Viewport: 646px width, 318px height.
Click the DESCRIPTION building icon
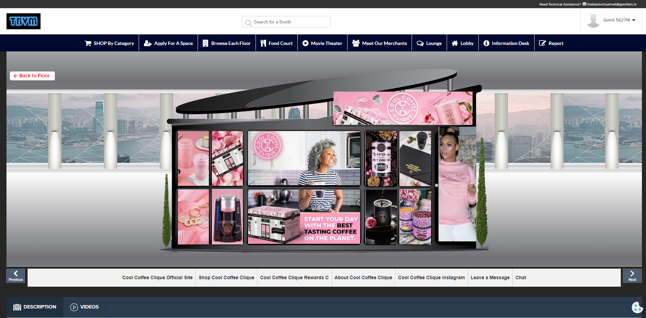coord(17,307)
